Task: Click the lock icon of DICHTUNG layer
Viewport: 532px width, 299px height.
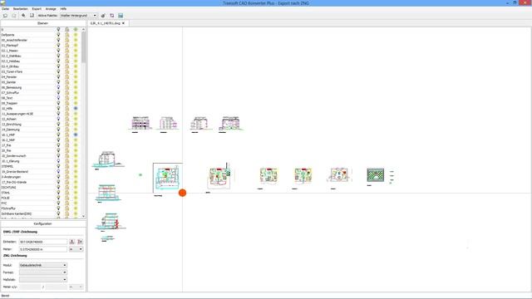Action: (x=66, y=188)
